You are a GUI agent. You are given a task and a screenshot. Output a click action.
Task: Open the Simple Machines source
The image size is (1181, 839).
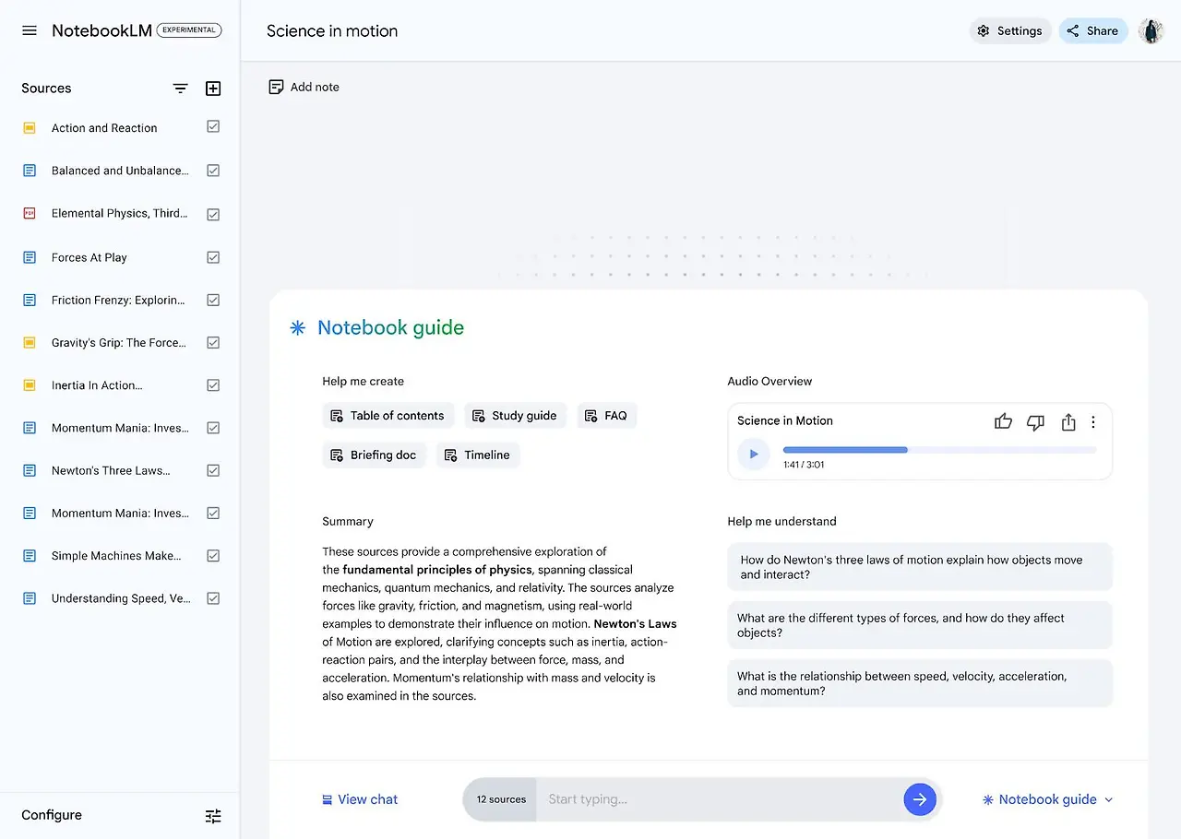click(116, 556)
